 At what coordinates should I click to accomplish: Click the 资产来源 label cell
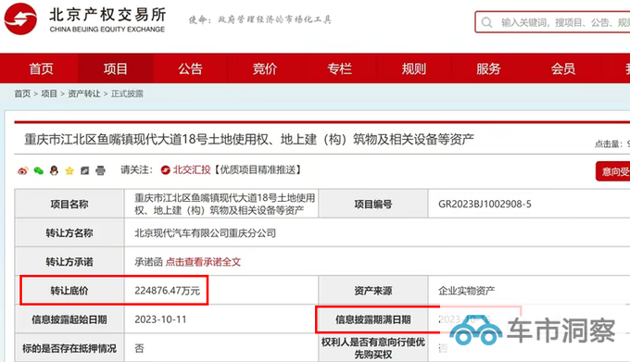[x=372, y=291]
